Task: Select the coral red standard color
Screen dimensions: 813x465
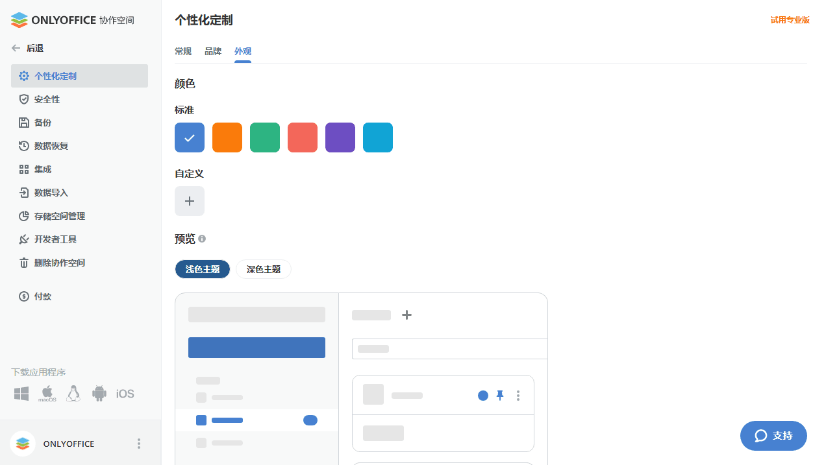Action: 303,137
